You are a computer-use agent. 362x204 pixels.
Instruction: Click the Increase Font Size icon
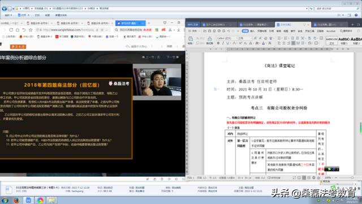pos(255,38)
